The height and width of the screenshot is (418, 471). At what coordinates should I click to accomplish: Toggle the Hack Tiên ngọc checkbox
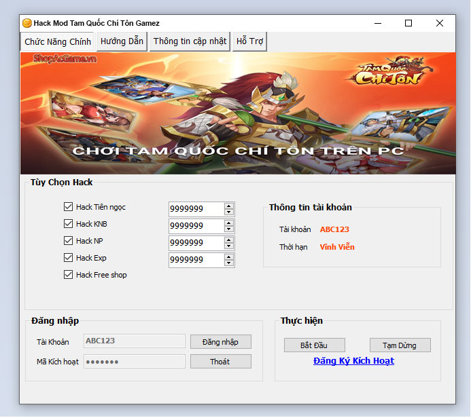point(68,206)
